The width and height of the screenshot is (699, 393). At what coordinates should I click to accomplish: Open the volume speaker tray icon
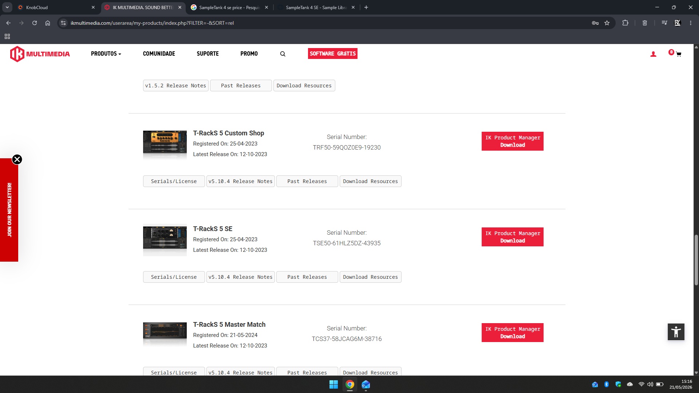point(650,384)
